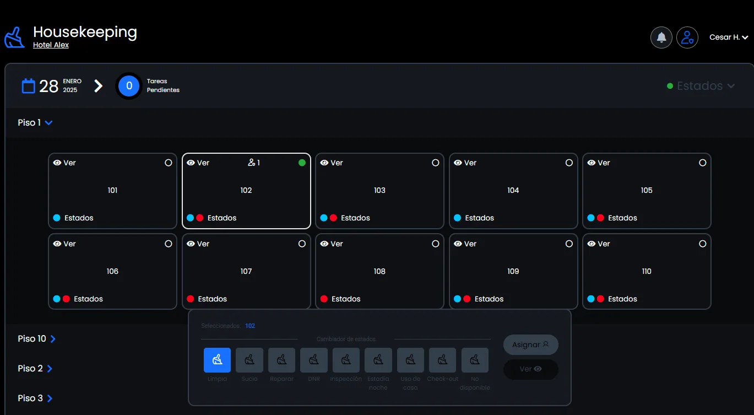
Task: Set room state to Sucia
Action: [249, 360]
